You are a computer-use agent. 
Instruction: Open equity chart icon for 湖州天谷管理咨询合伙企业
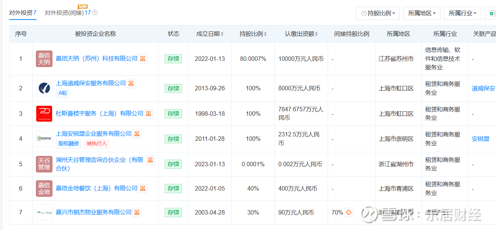(x=150, y=160)
